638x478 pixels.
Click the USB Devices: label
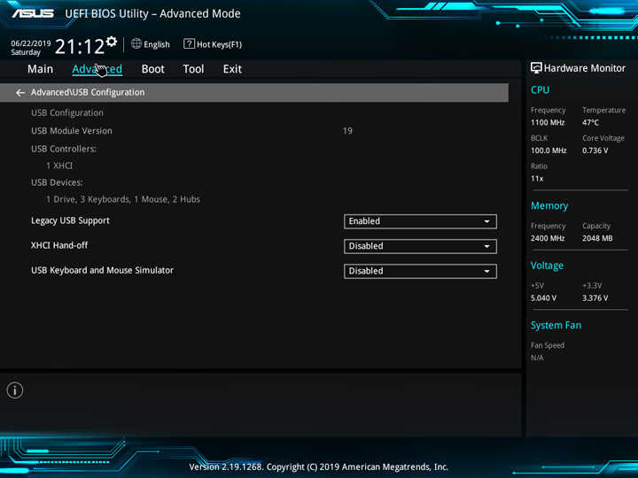57,182
